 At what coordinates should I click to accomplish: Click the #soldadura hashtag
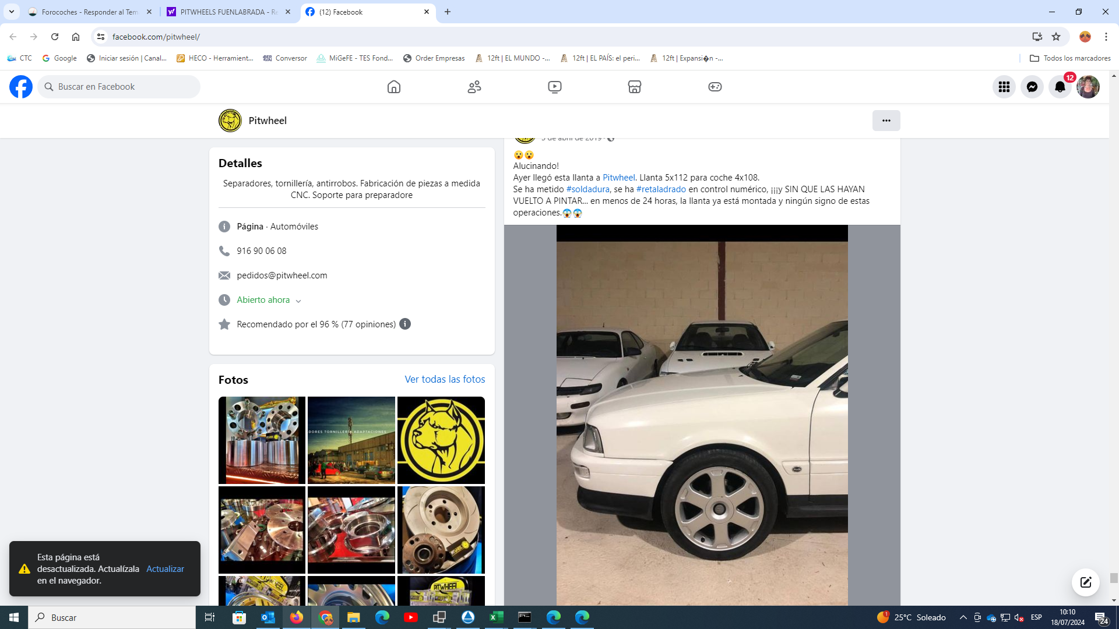pyautogui.click(x=588, y=189)
